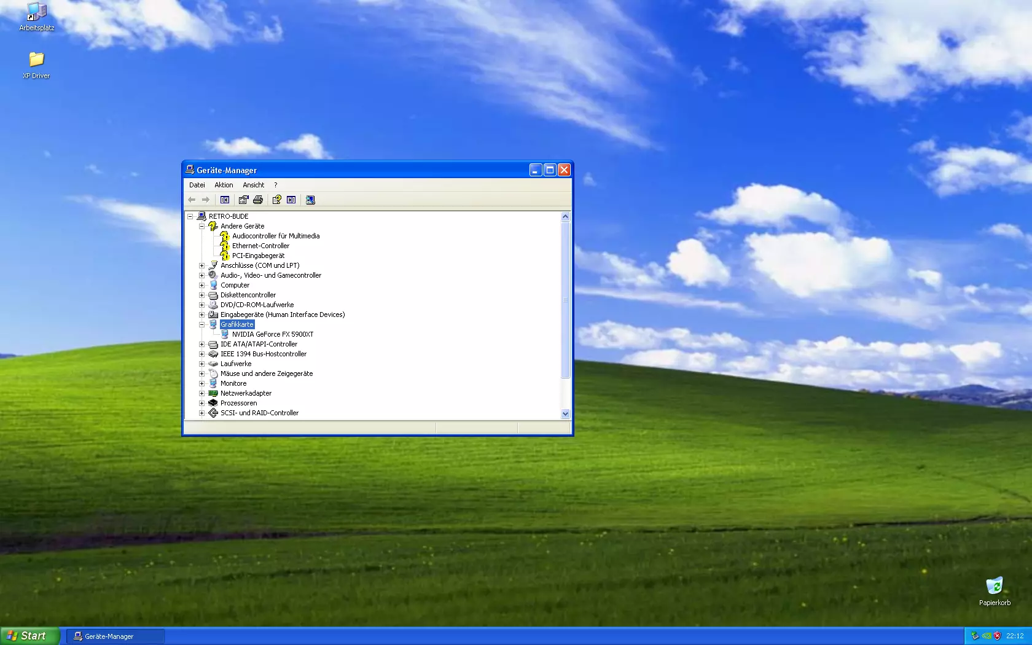Expand the Prozessoren category

click(201, 403)
